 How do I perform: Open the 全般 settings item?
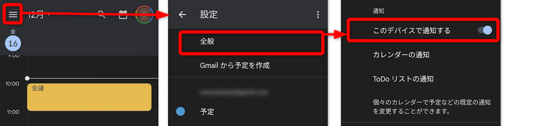click(251, 41)
